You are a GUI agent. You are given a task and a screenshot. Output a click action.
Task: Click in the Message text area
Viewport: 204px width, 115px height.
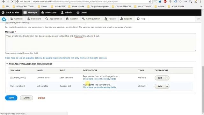(x=101, y=42)
